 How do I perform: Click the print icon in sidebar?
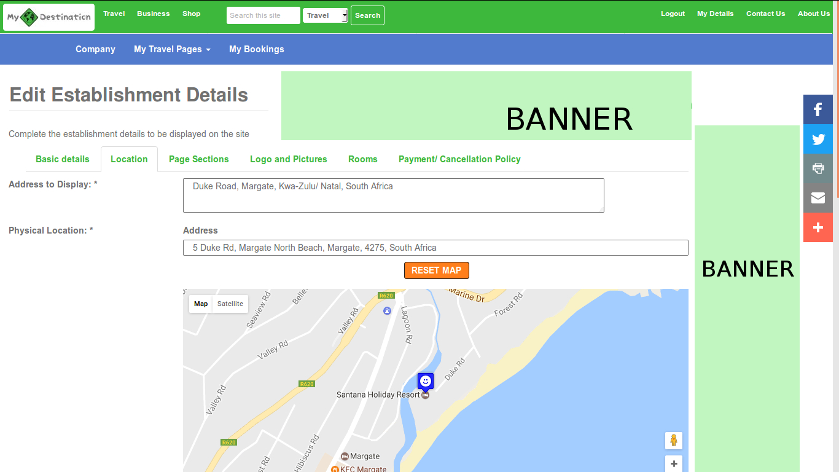click(x=818, y=168)
